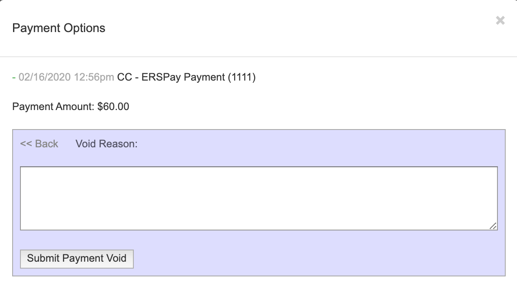This screenshot has height=305, width=517.
Task: Select the Payment Options dialog title
Action: pyautogui.click(x=59, y=28)
